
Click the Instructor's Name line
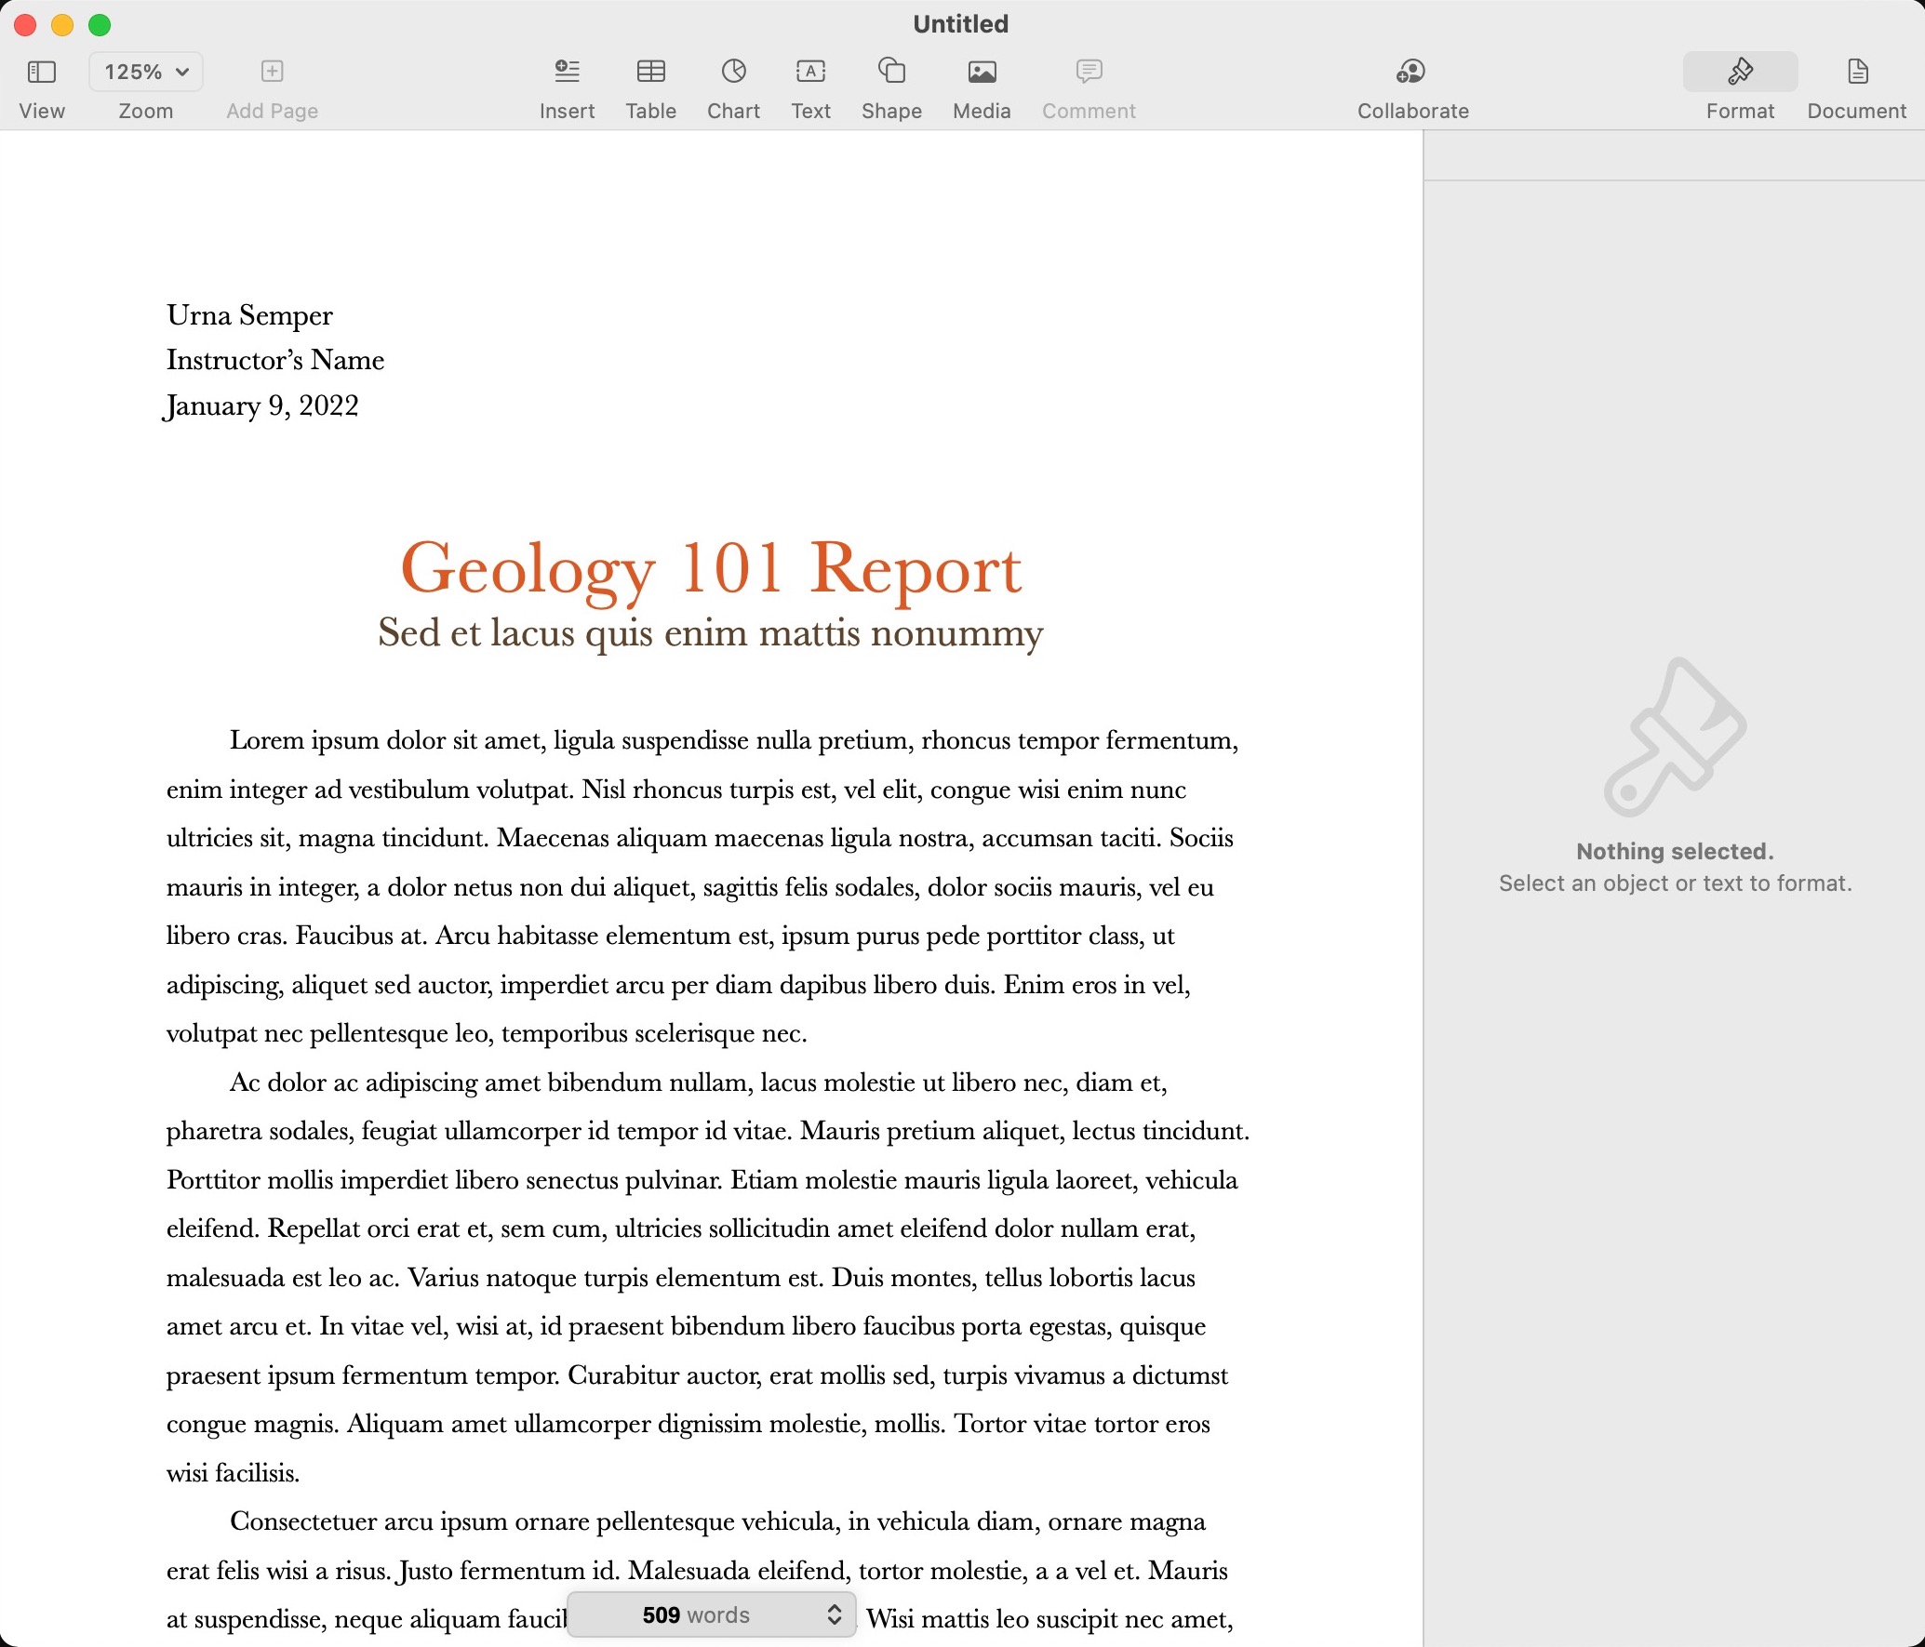pyautogui.click(x=275, y=360)
